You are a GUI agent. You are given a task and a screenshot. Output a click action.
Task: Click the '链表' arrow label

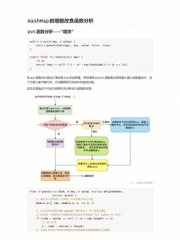click(x=95, y=131)
